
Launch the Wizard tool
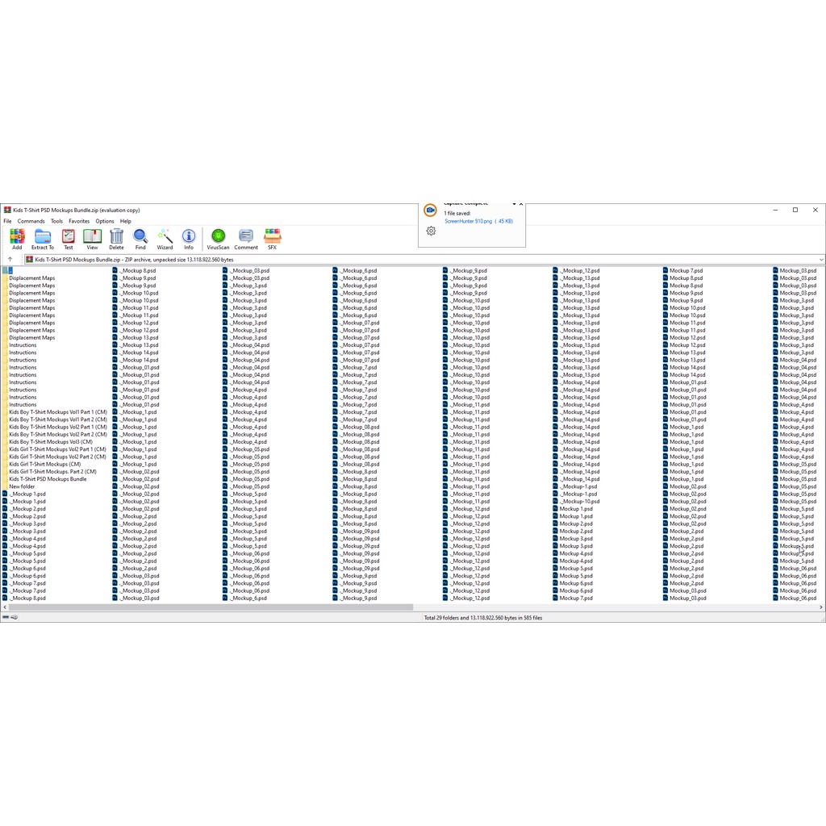(165, 238)
